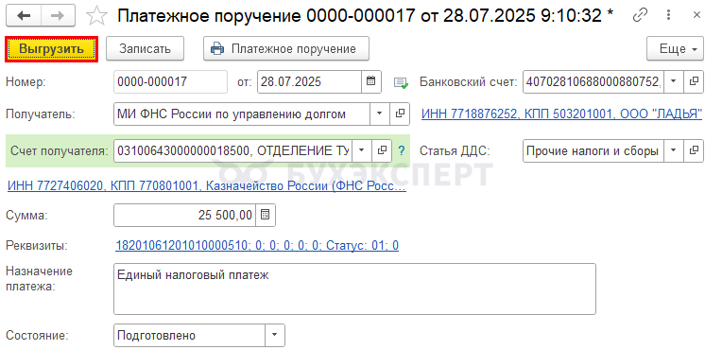Open Реквизиты link 18201061201010000510

257,246
